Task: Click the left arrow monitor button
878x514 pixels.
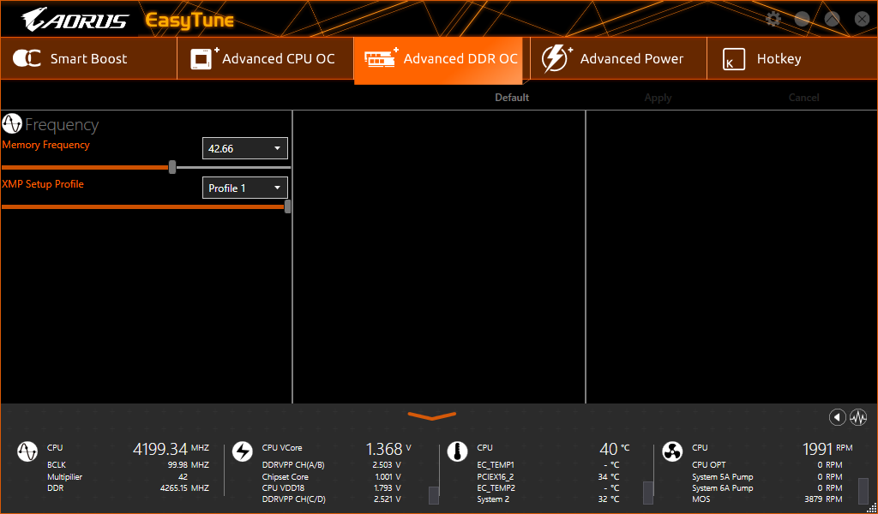Action: pos(837,417)
